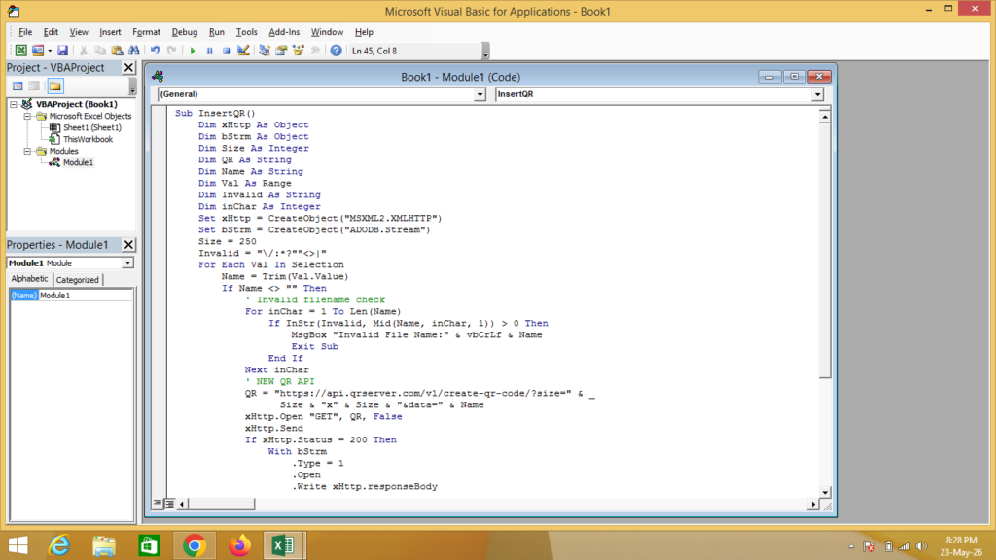The width and height of the screenshot is (996, 560).
Task: Open the Help menu
Action: coord(364,32)
